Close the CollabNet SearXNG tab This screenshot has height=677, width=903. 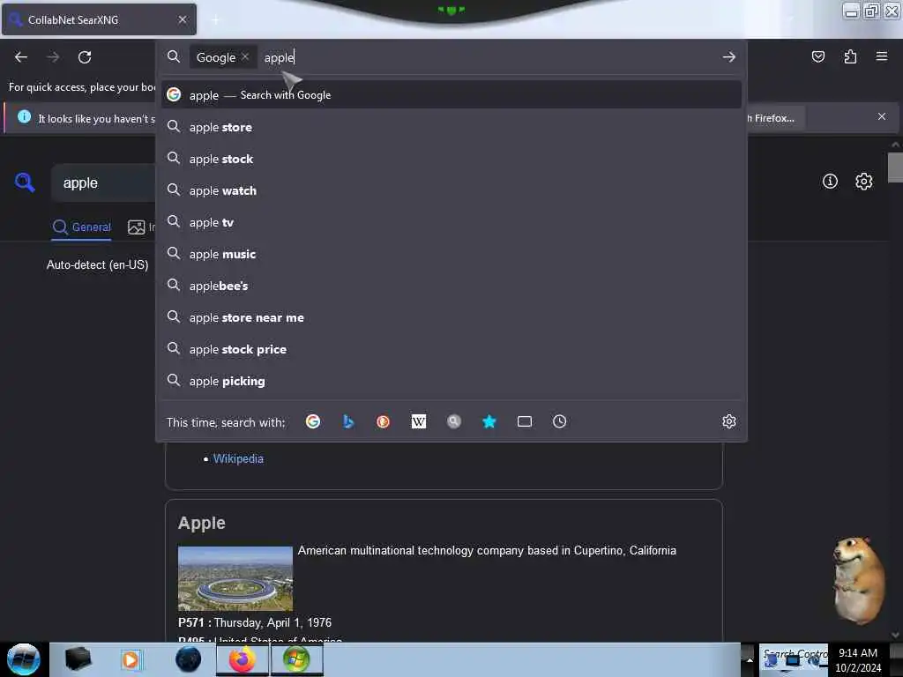[182, 19]
